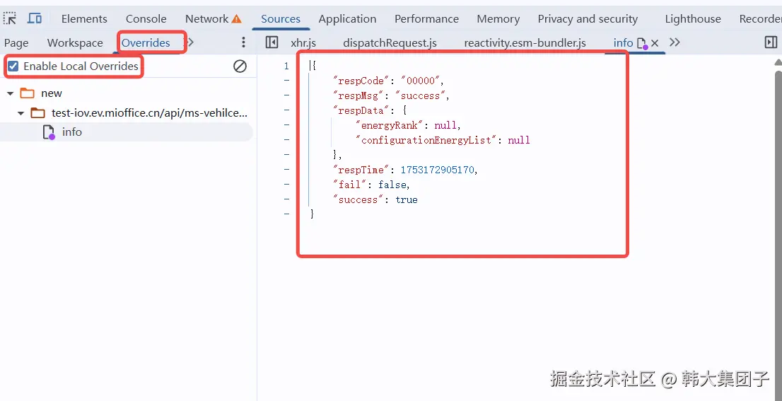Click the false value in editor
The height and width of the screenshot is (401, 782).
coord(392,185)
